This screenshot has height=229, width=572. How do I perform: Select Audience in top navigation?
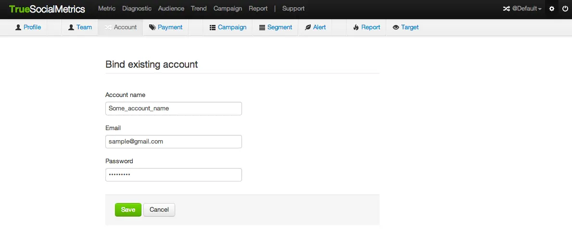coord(171,9)
